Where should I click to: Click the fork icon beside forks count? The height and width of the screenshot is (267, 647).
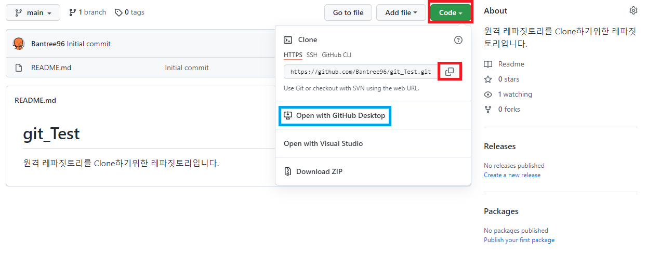click(x=488, y=109)
